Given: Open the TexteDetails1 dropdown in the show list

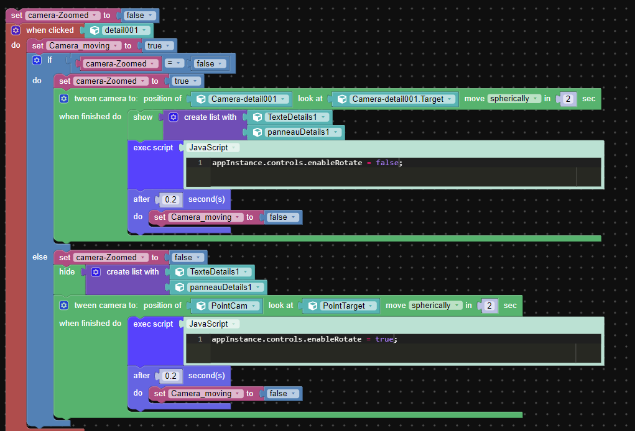Looking at the screenshot, I should [296, 117].
